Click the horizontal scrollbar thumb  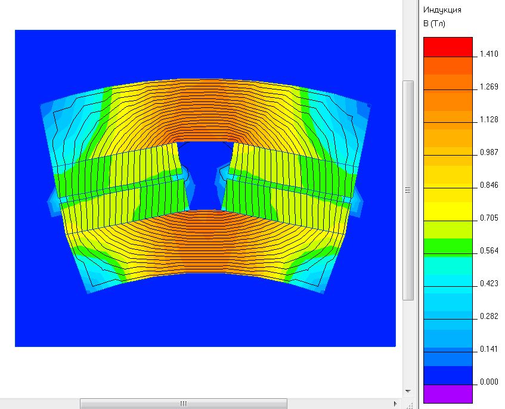point(183,404)
